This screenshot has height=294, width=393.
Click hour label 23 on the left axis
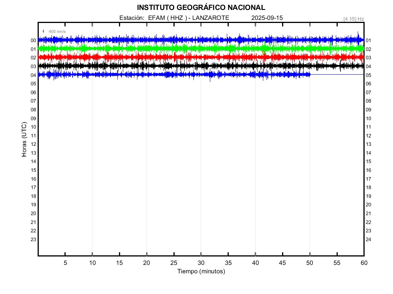pyautogui.click(x=33, y=240)
